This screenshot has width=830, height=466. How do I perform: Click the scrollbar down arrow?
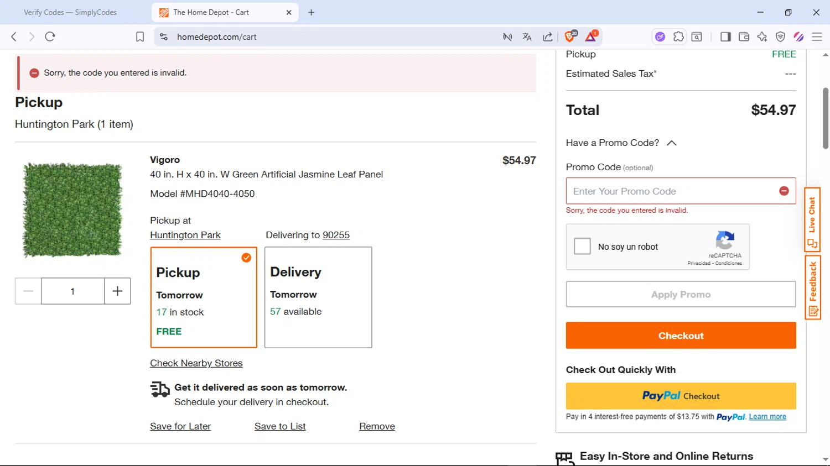pos(825,459)
